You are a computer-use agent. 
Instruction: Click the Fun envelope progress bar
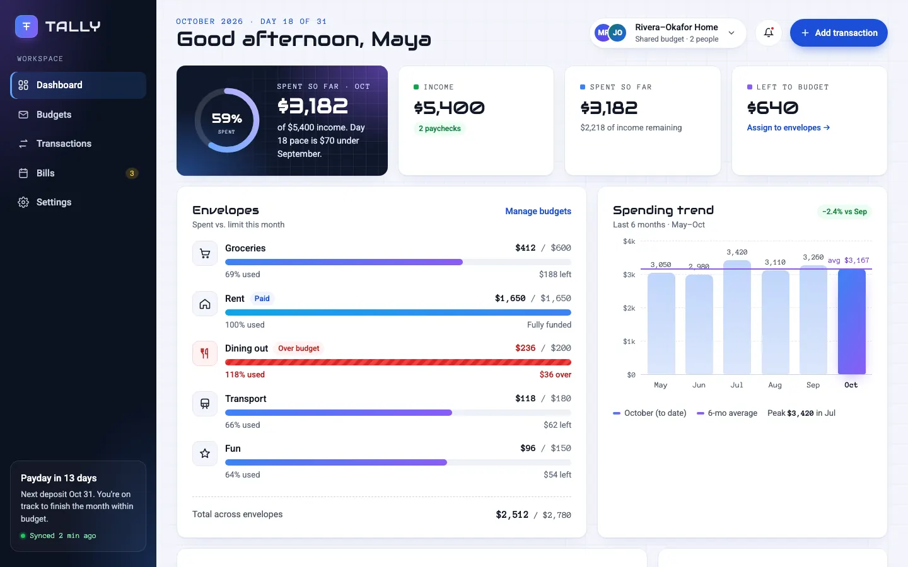coord(398,462)
